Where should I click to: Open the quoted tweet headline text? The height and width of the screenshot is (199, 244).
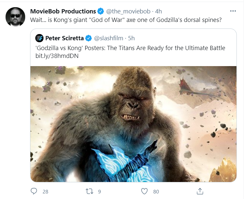tap(130, 48)
